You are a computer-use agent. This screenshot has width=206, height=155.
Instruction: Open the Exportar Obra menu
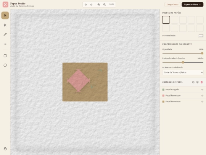[x=193, y=5]
